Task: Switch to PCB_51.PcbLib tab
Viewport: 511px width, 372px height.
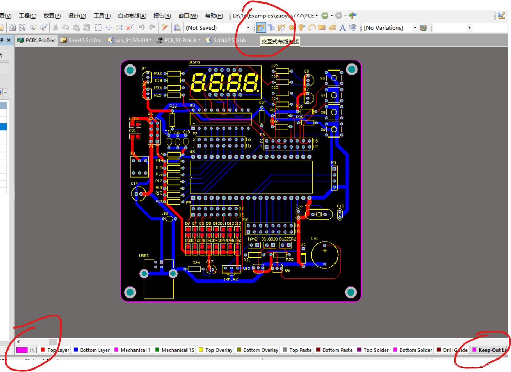Action: click(x=179, y=40)
